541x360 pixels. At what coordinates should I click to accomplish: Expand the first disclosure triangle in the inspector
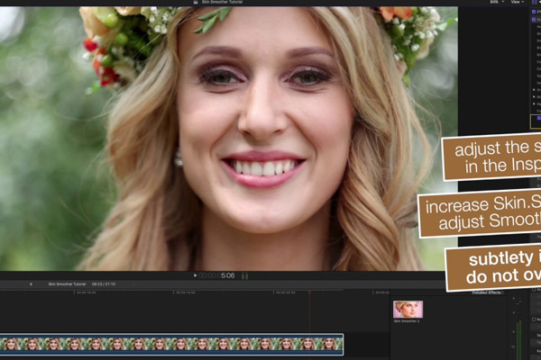pos(534,90)
